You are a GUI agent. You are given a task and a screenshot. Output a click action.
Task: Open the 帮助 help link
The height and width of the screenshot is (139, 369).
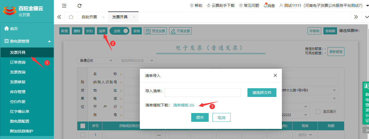coord(196,5)
